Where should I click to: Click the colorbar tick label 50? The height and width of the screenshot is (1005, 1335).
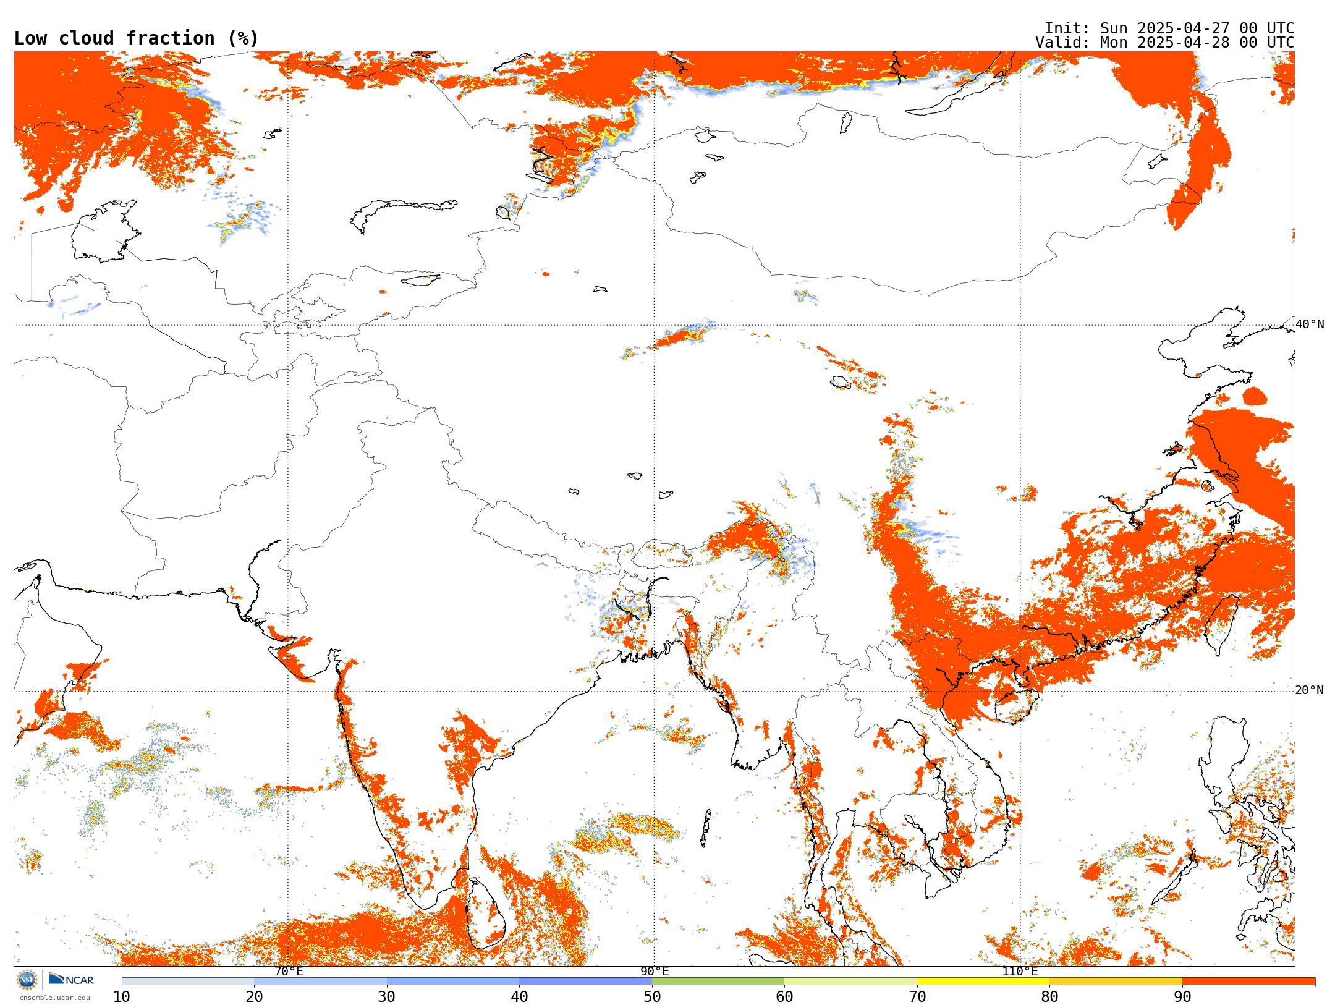(x=652, y=997)
